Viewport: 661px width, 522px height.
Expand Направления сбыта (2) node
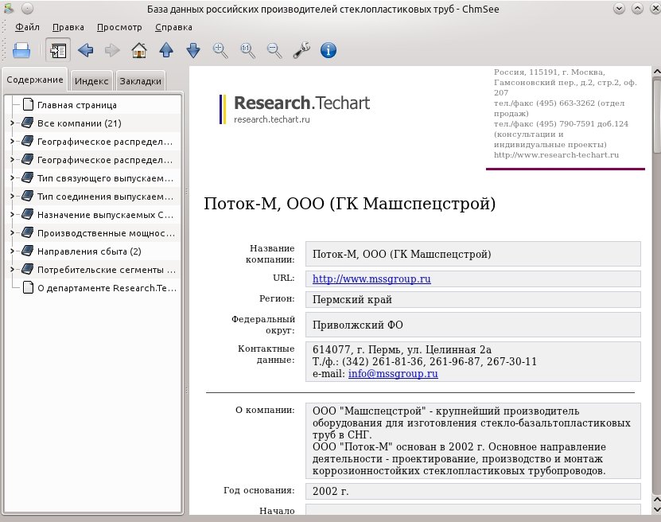tap(12, 251)
